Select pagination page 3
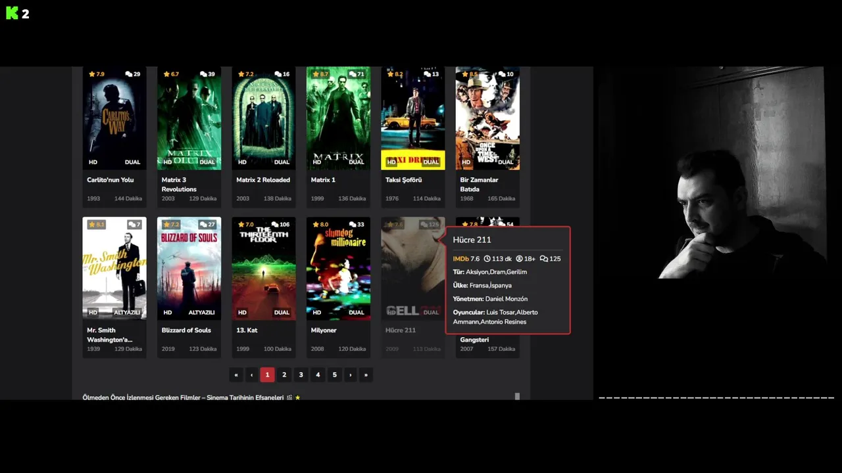842x473 pixels. (301, 374)
